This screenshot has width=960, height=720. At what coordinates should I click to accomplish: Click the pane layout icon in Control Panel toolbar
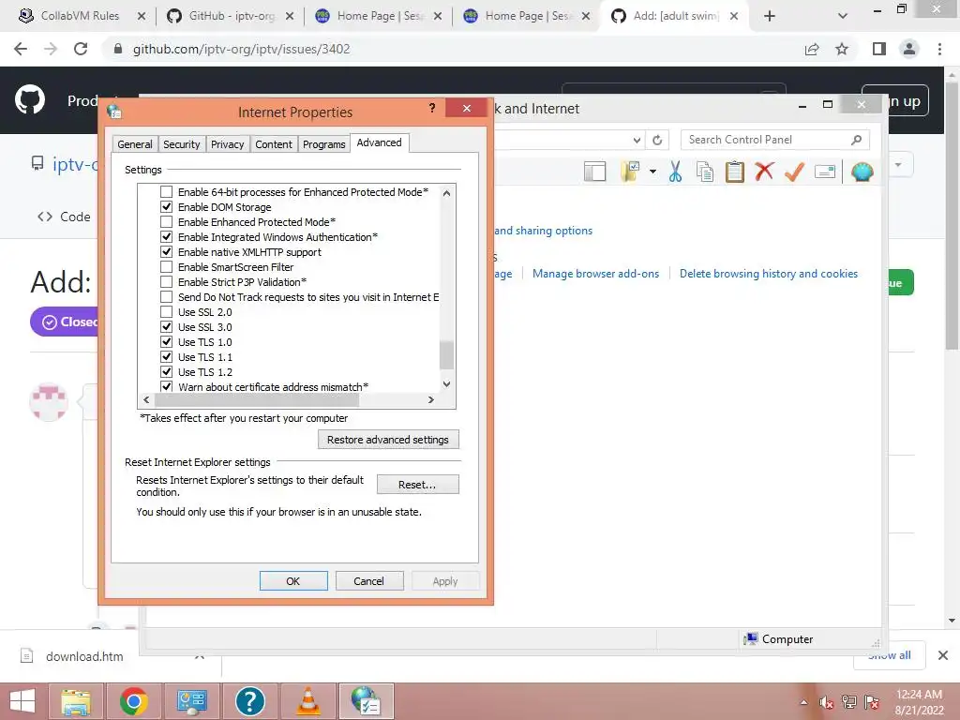[594, 172]
